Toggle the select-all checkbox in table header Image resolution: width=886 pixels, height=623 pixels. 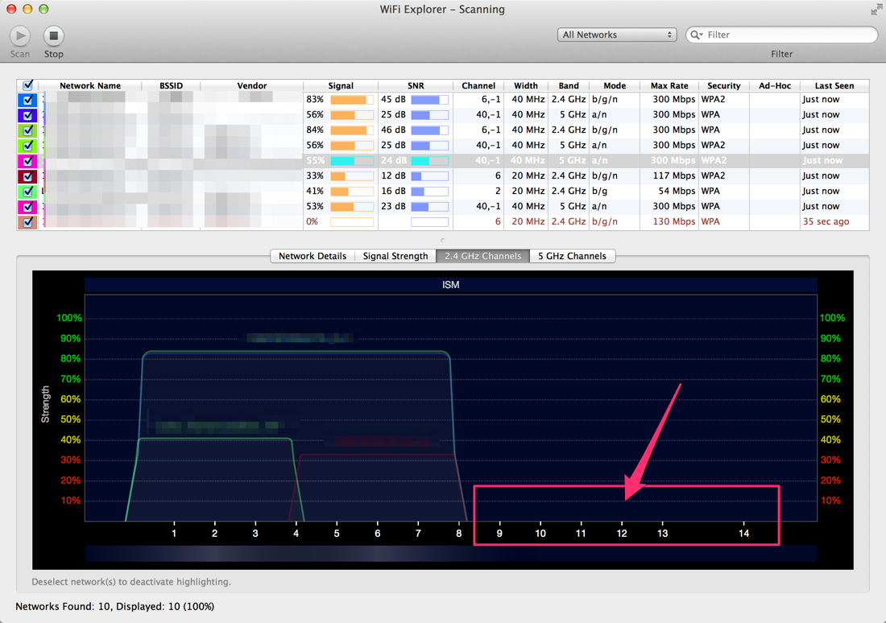(x=27, y=85)
